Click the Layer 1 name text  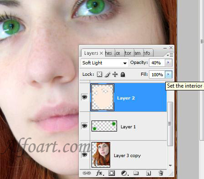click(128, 127)
